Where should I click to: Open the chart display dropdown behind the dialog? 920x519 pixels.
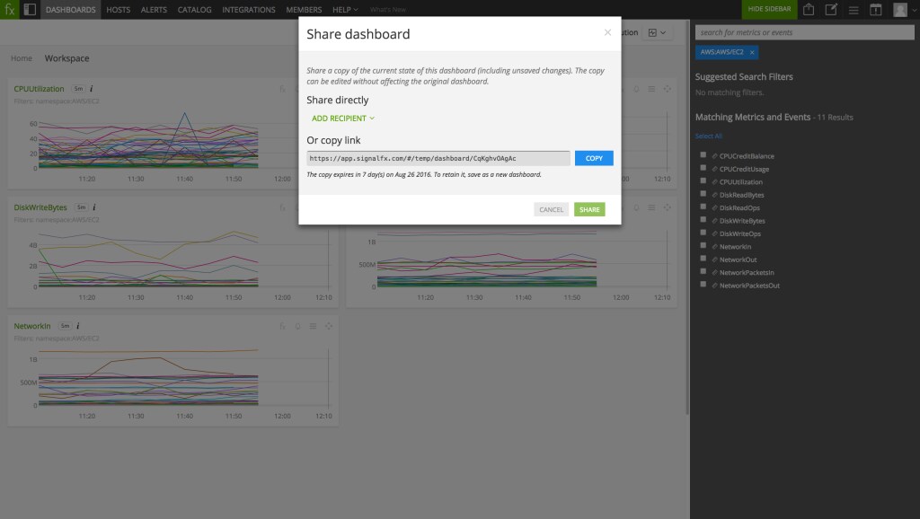[x=657, y=33]
